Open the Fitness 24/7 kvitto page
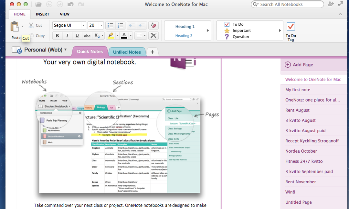The height and width of the screenshot is (209, 349). point(314,161)
